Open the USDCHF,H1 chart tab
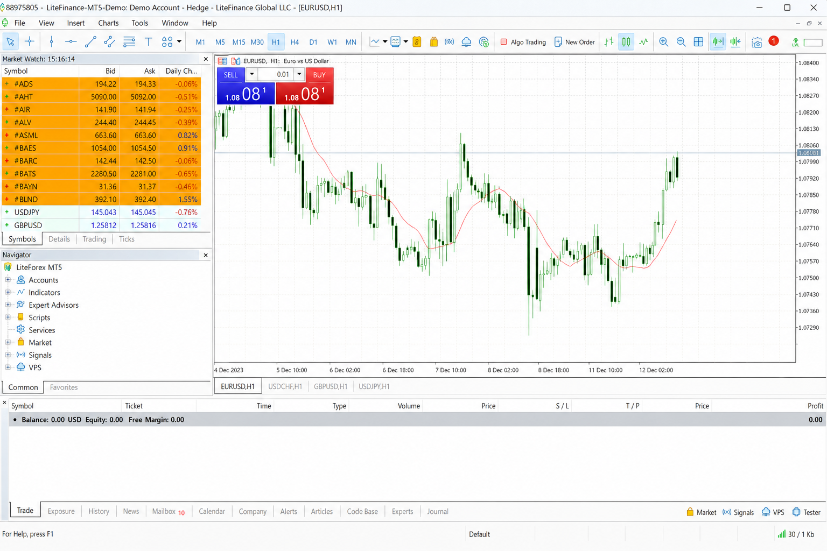827x551 pixels. [x=285, y=386]
